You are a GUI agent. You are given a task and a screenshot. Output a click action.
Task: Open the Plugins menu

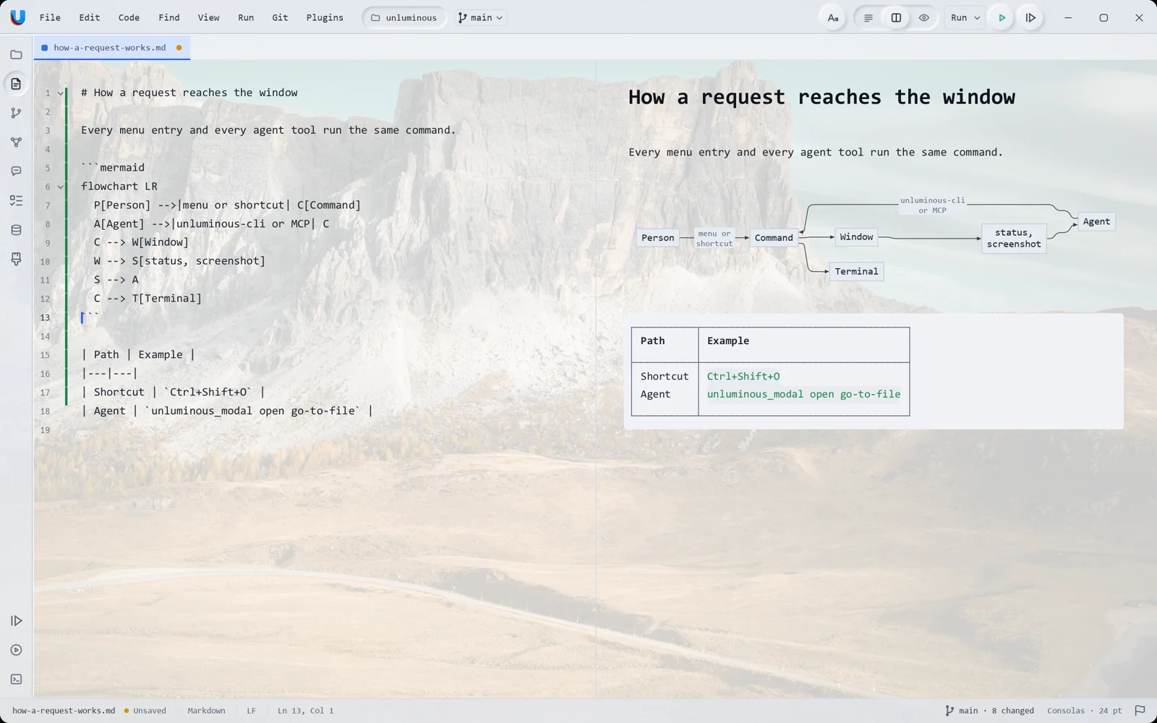click(325, 18)
